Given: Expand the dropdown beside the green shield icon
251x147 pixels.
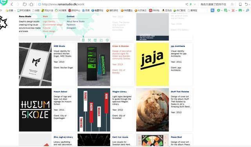Looking at the screenshot, I should pyautogui.click(x=222, y=11).
